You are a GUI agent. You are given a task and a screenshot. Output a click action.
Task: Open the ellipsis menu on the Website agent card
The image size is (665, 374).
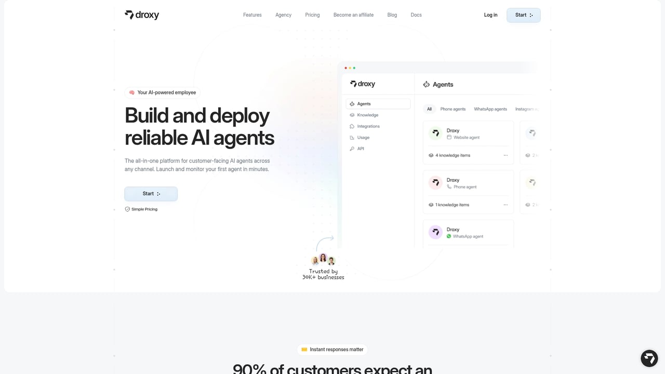505,155
